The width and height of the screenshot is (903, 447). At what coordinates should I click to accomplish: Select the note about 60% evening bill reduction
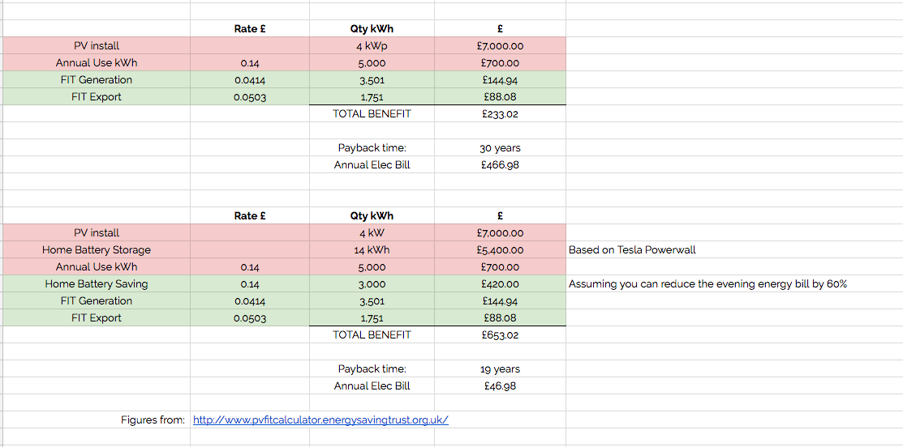[707, 284]
